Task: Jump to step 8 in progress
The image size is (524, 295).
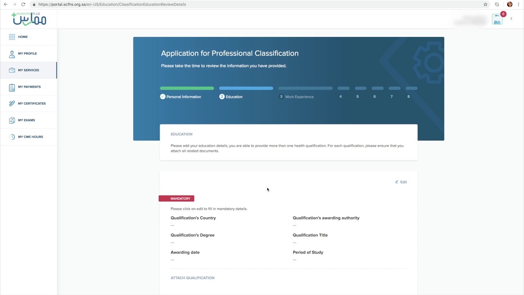Action: coord(409,97)
